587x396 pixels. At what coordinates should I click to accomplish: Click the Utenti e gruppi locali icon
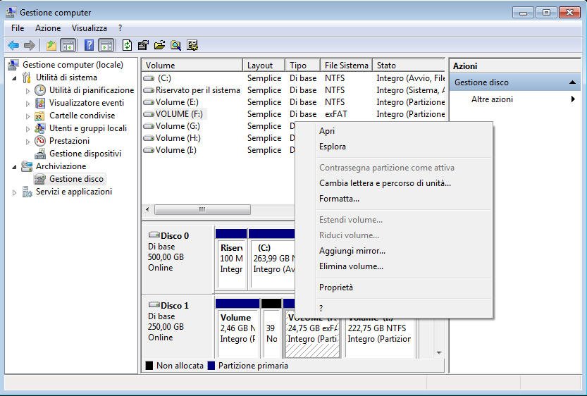(39, 128)
